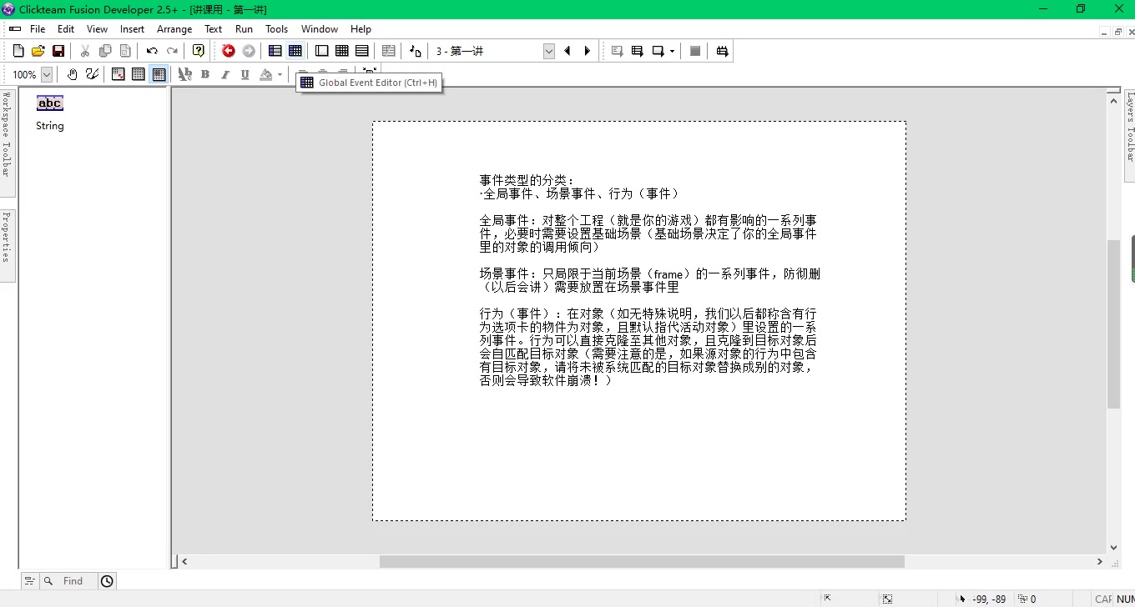Toggle underline text formatting
1135x607 pixels.
[244, 74]
